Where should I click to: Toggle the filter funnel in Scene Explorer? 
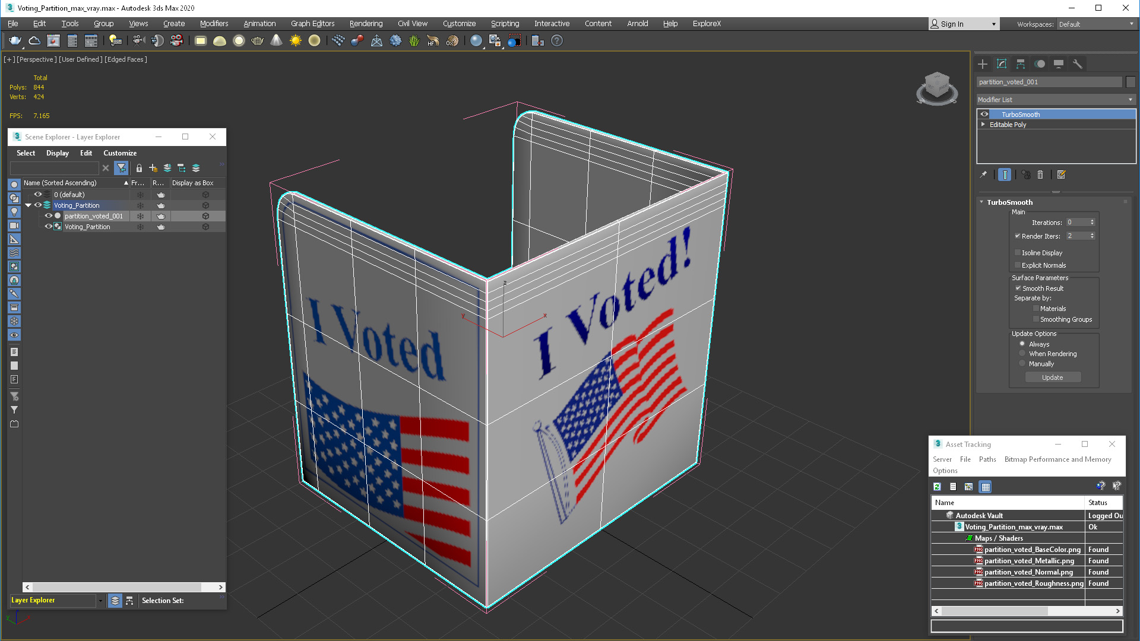(x=121, y=168)
